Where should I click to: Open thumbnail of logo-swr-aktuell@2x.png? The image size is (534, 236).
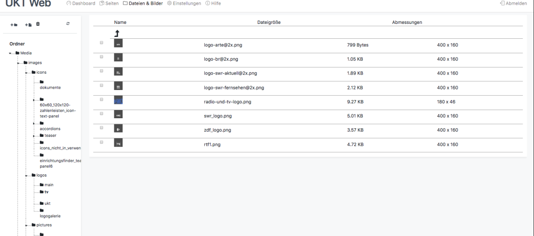[x=118, y=71]
